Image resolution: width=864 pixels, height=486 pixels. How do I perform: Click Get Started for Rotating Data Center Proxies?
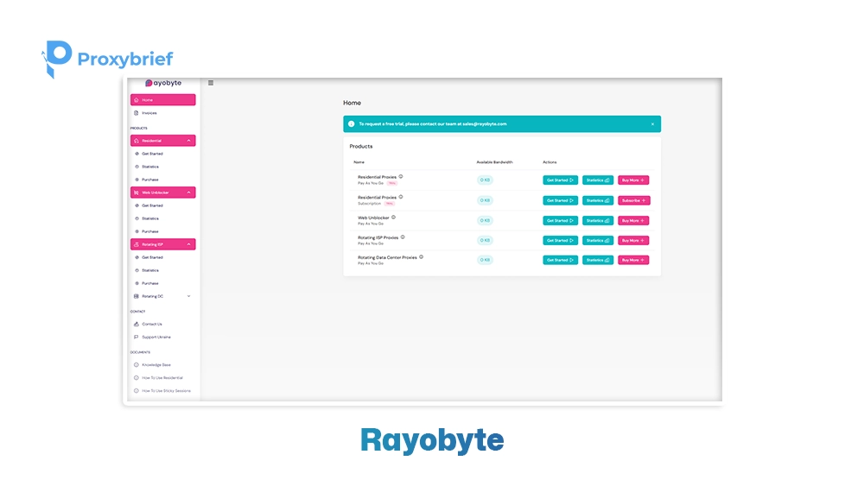[561, 260]
